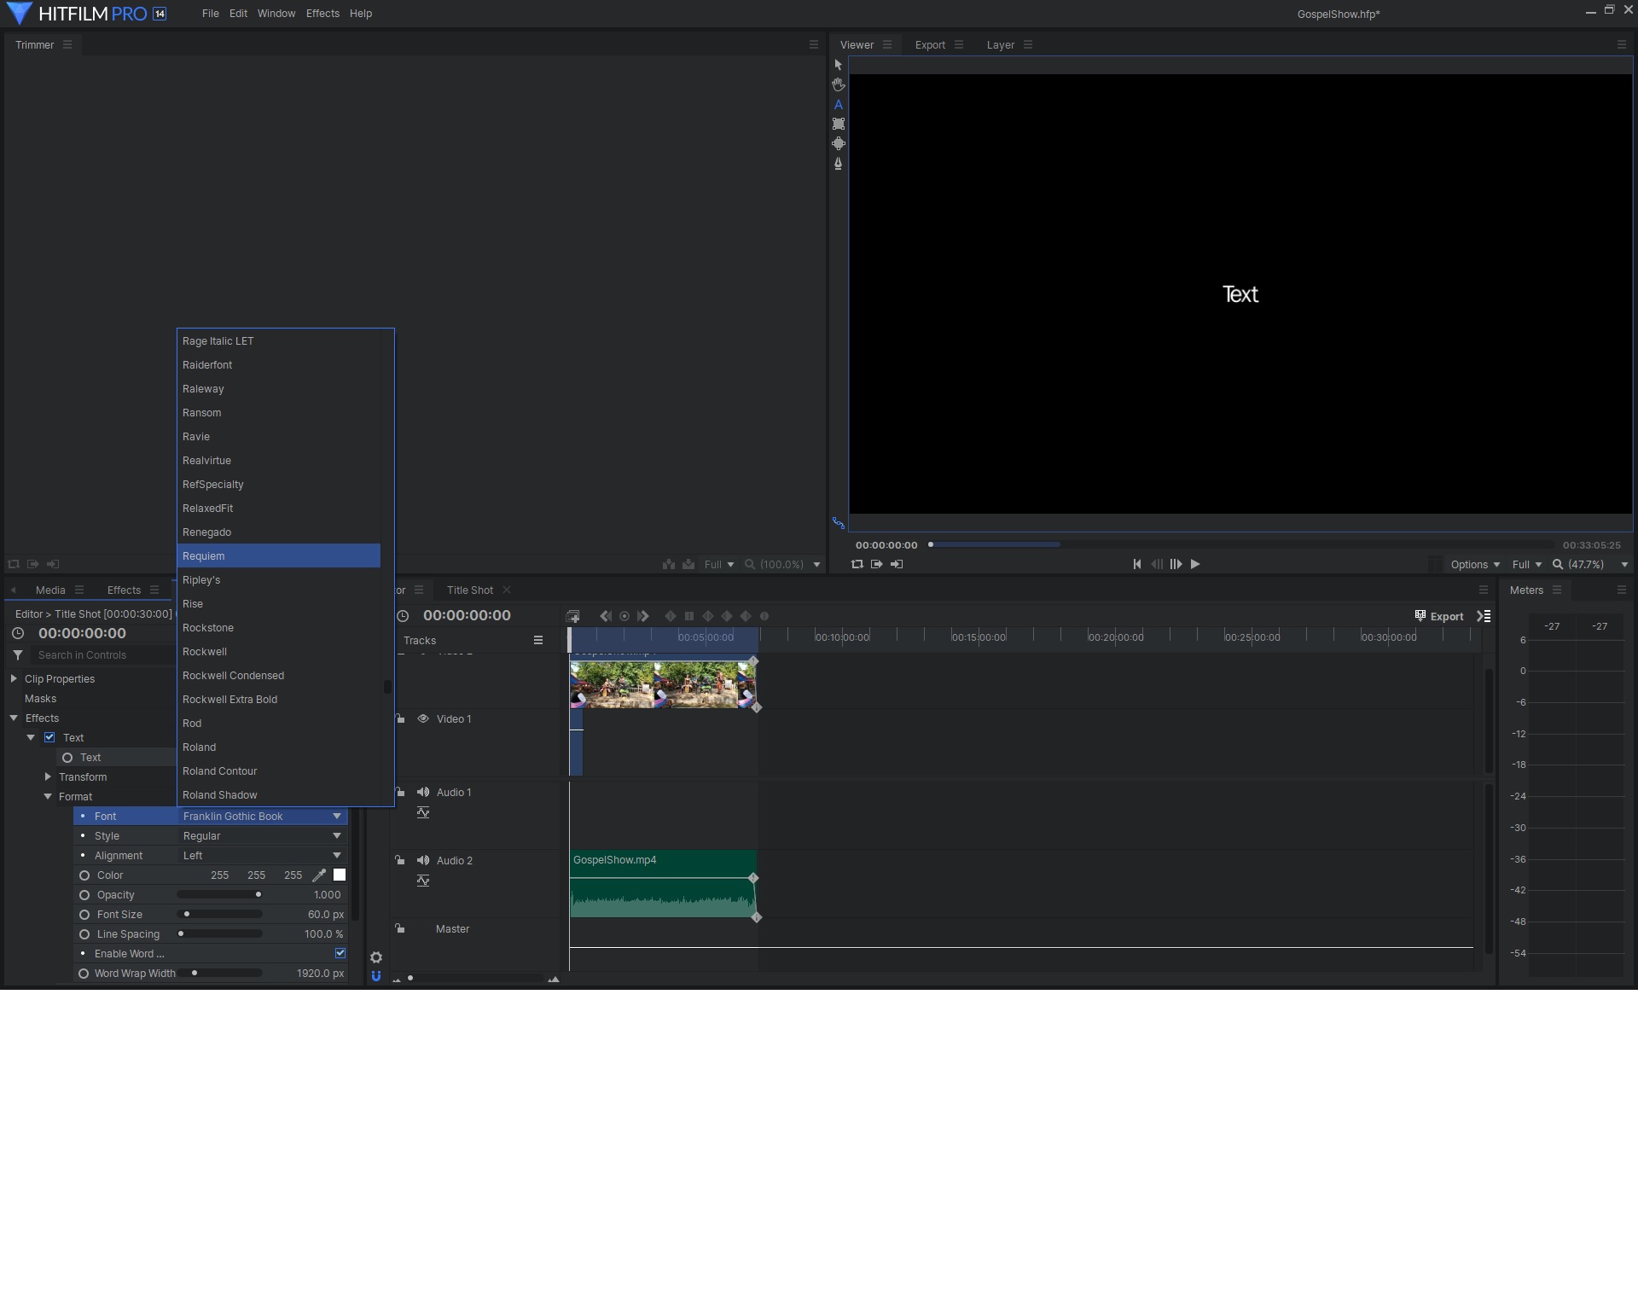Adjust the Opacity slider

(x=219, y=895)
